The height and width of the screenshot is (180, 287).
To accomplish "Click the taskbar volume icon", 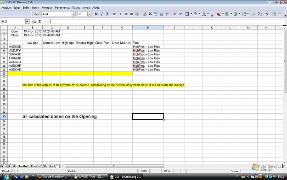I will point(275,176).
